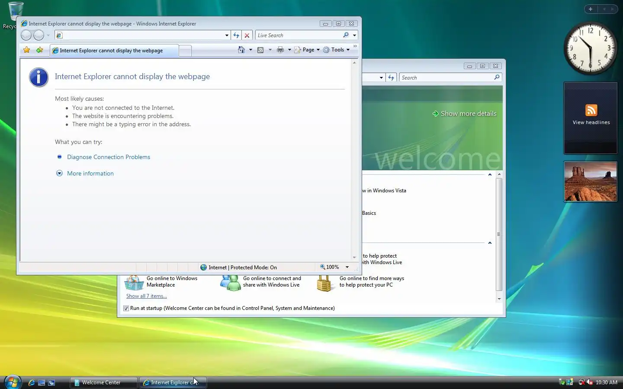Viewport: 623px width, 389px height.
Task: Click the Windows Marketplace basket icon
Action: pos(134,283)
